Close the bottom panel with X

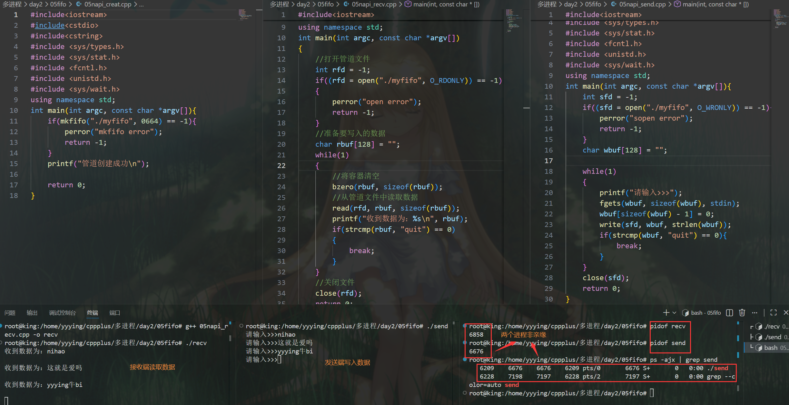pos(786,312)
